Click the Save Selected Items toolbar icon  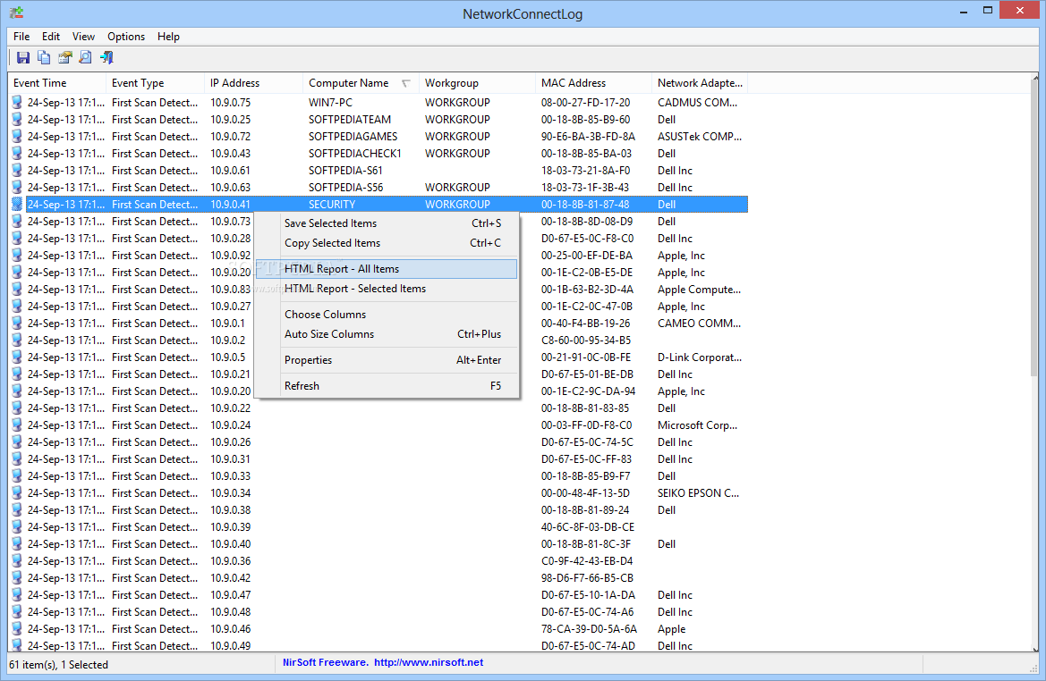point(23,57)
